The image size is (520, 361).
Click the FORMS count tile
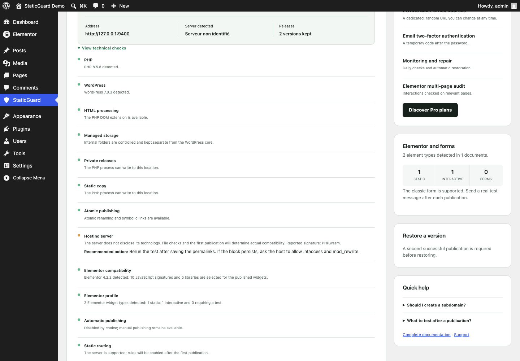(486, 175)
